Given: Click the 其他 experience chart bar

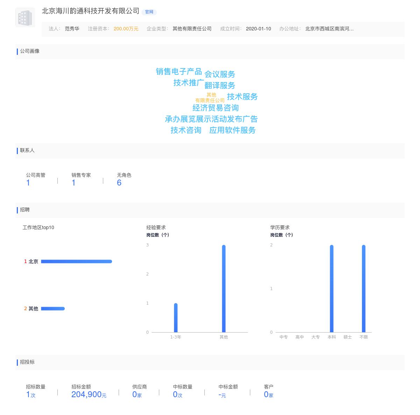Looking at the screenshot, I should point(224,289).
